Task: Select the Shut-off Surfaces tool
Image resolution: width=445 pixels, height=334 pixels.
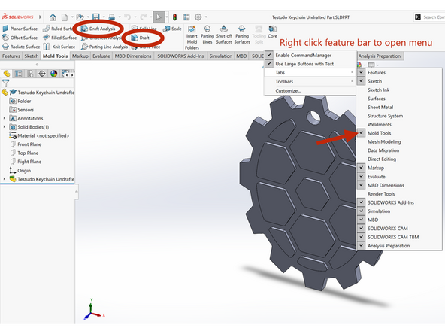Action: pos(224,35)
